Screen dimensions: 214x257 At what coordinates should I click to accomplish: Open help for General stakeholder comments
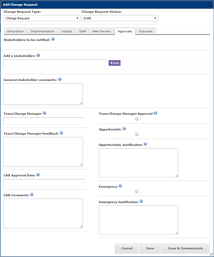60,79
